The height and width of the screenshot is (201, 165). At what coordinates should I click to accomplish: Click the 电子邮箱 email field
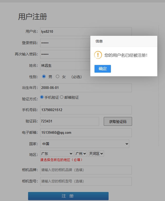pyautogui.click(x=86, y=133)
